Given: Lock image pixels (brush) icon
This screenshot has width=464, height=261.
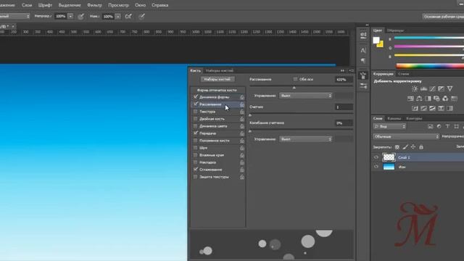Looking at the screenshot, I should click(405, 146).
